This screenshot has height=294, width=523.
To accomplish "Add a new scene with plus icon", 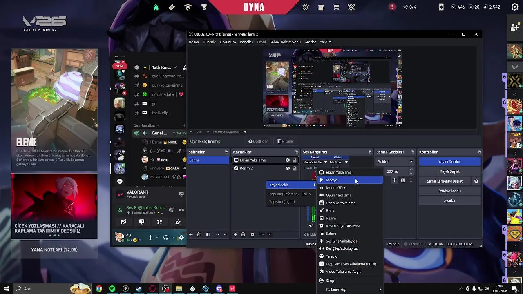I will [x=191, y=234].
